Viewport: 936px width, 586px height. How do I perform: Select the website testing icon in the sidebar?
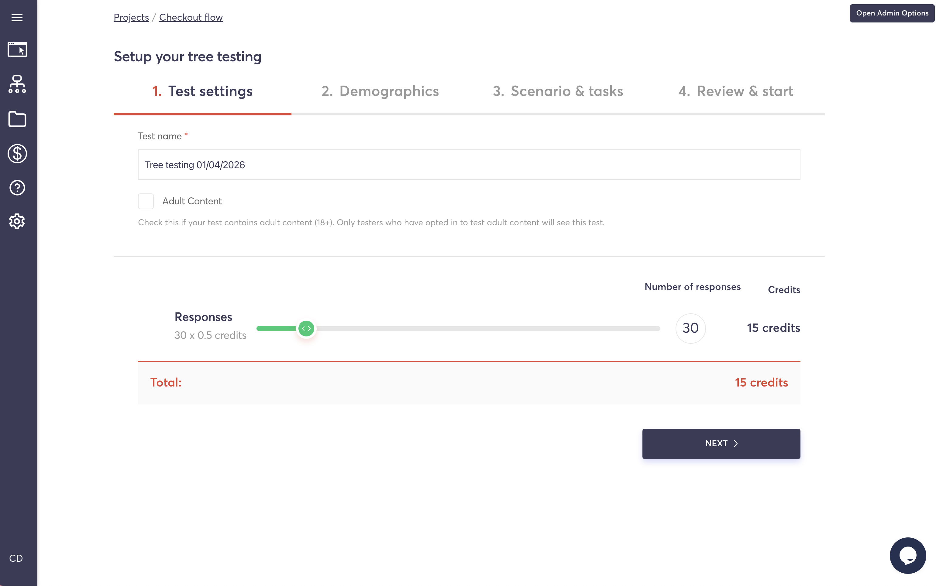(x=17, y=49)
